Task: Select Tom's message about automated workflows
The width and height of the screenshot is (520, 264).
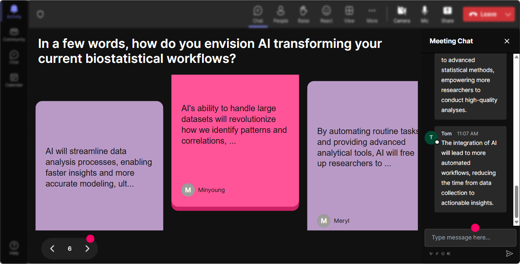Action: (470, 169)
